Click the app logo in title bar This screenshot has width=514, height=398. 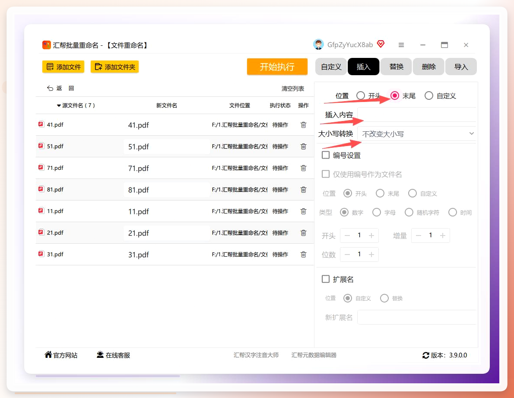47,45
